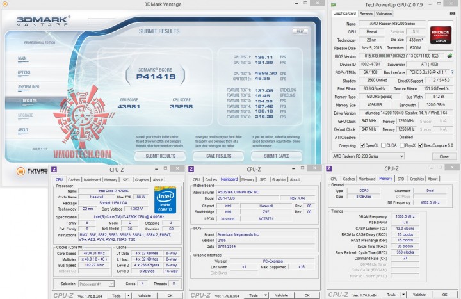
Task: Toggle the PhysX checkbox in GPU-Z
Action: (x=402, y=145)
